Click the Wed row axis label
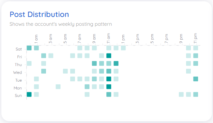Screen dimensions: 213x123 coord(17,73)
